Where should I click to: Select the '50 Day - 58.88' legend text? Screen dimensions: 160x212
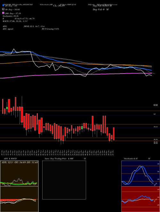coord(12,10)
